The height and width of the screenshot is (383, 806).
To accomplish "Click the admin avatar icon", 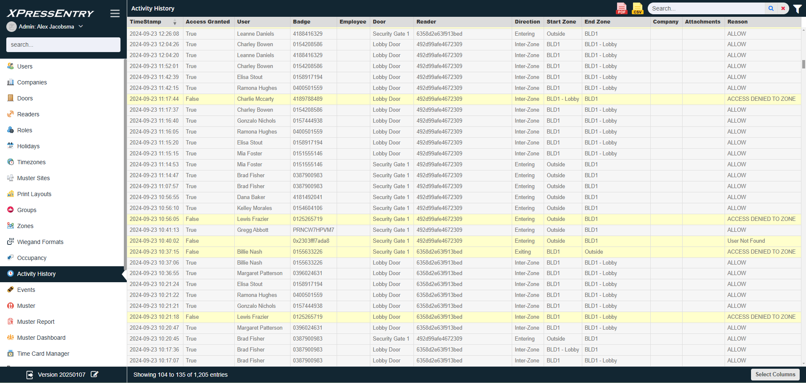I will (12, 26).
